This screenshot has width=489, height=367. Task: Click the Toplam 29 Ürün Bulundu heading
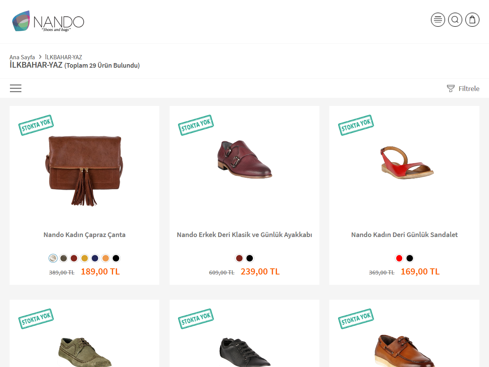click(102, 65)
